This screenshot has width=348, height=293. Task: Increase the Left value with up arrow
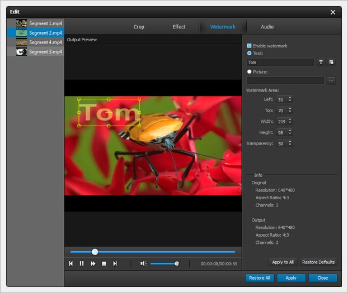[x=290, y=98]
